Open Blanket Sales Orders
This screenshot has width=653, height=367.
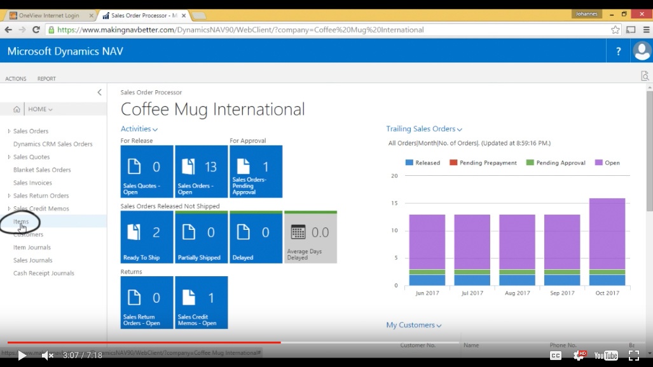[42, 170]
